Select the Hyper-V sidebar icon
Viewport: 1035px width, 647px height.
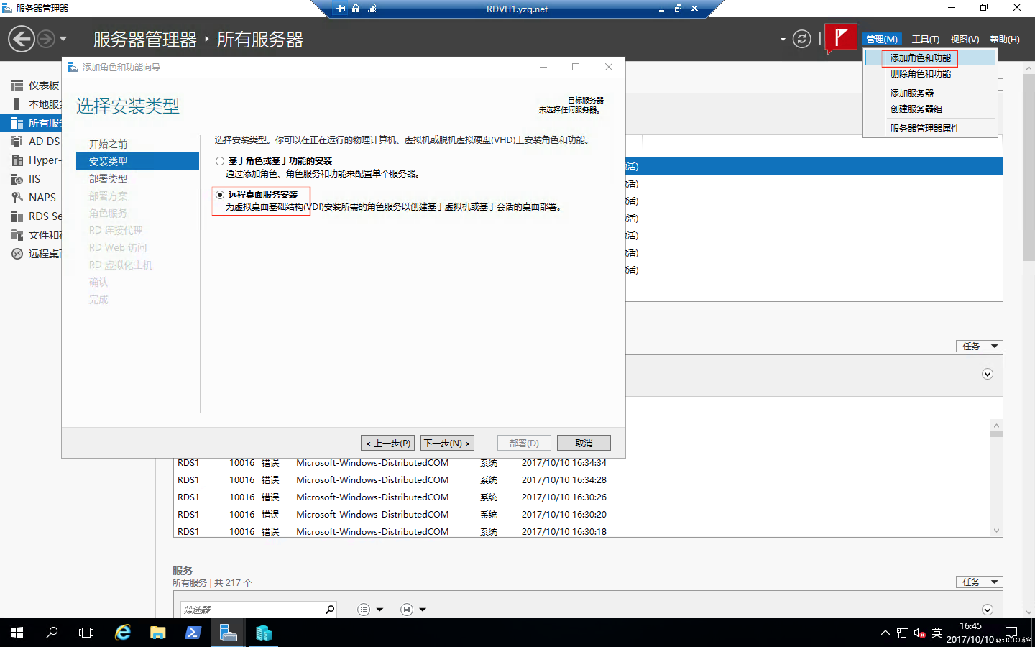coord(17,160)
